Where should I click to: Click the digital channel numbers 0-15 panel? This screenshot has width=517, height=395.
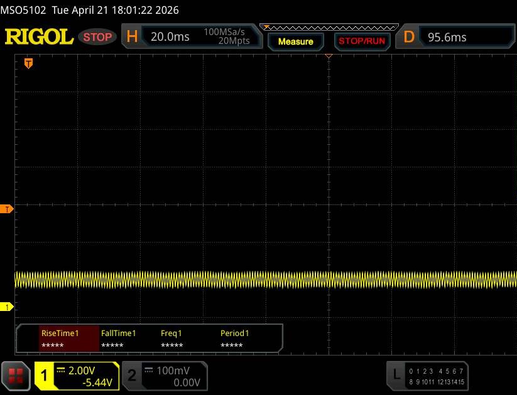(x=436, y=376)
